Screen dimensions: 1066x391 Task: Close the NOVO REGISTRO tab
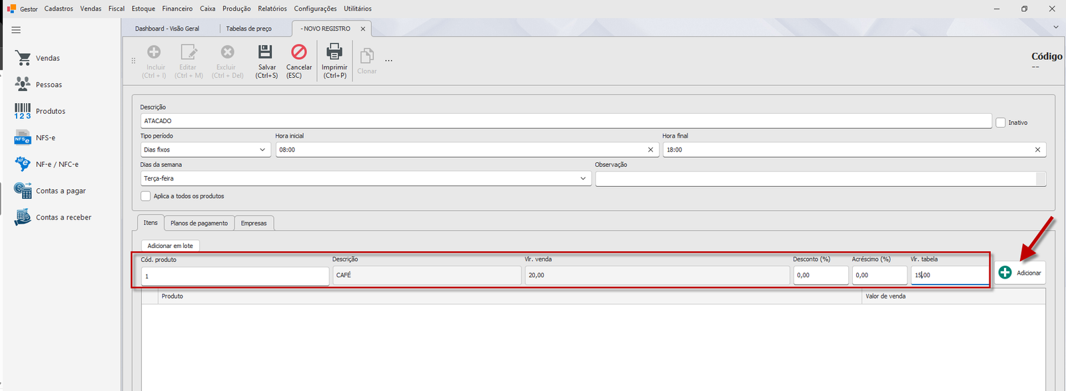(x=363, y=29)
